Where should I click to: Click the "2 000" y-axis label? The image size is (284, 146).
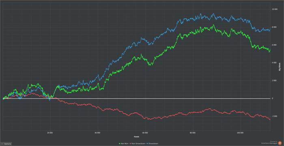click(274, 81)
